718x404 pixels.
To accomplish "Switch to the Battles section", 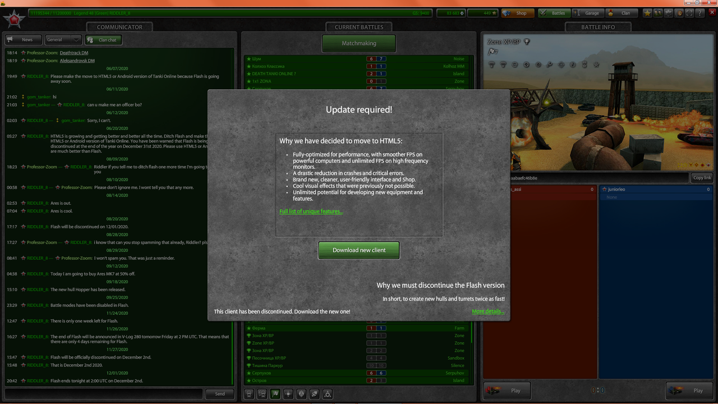I will (554, 13).
